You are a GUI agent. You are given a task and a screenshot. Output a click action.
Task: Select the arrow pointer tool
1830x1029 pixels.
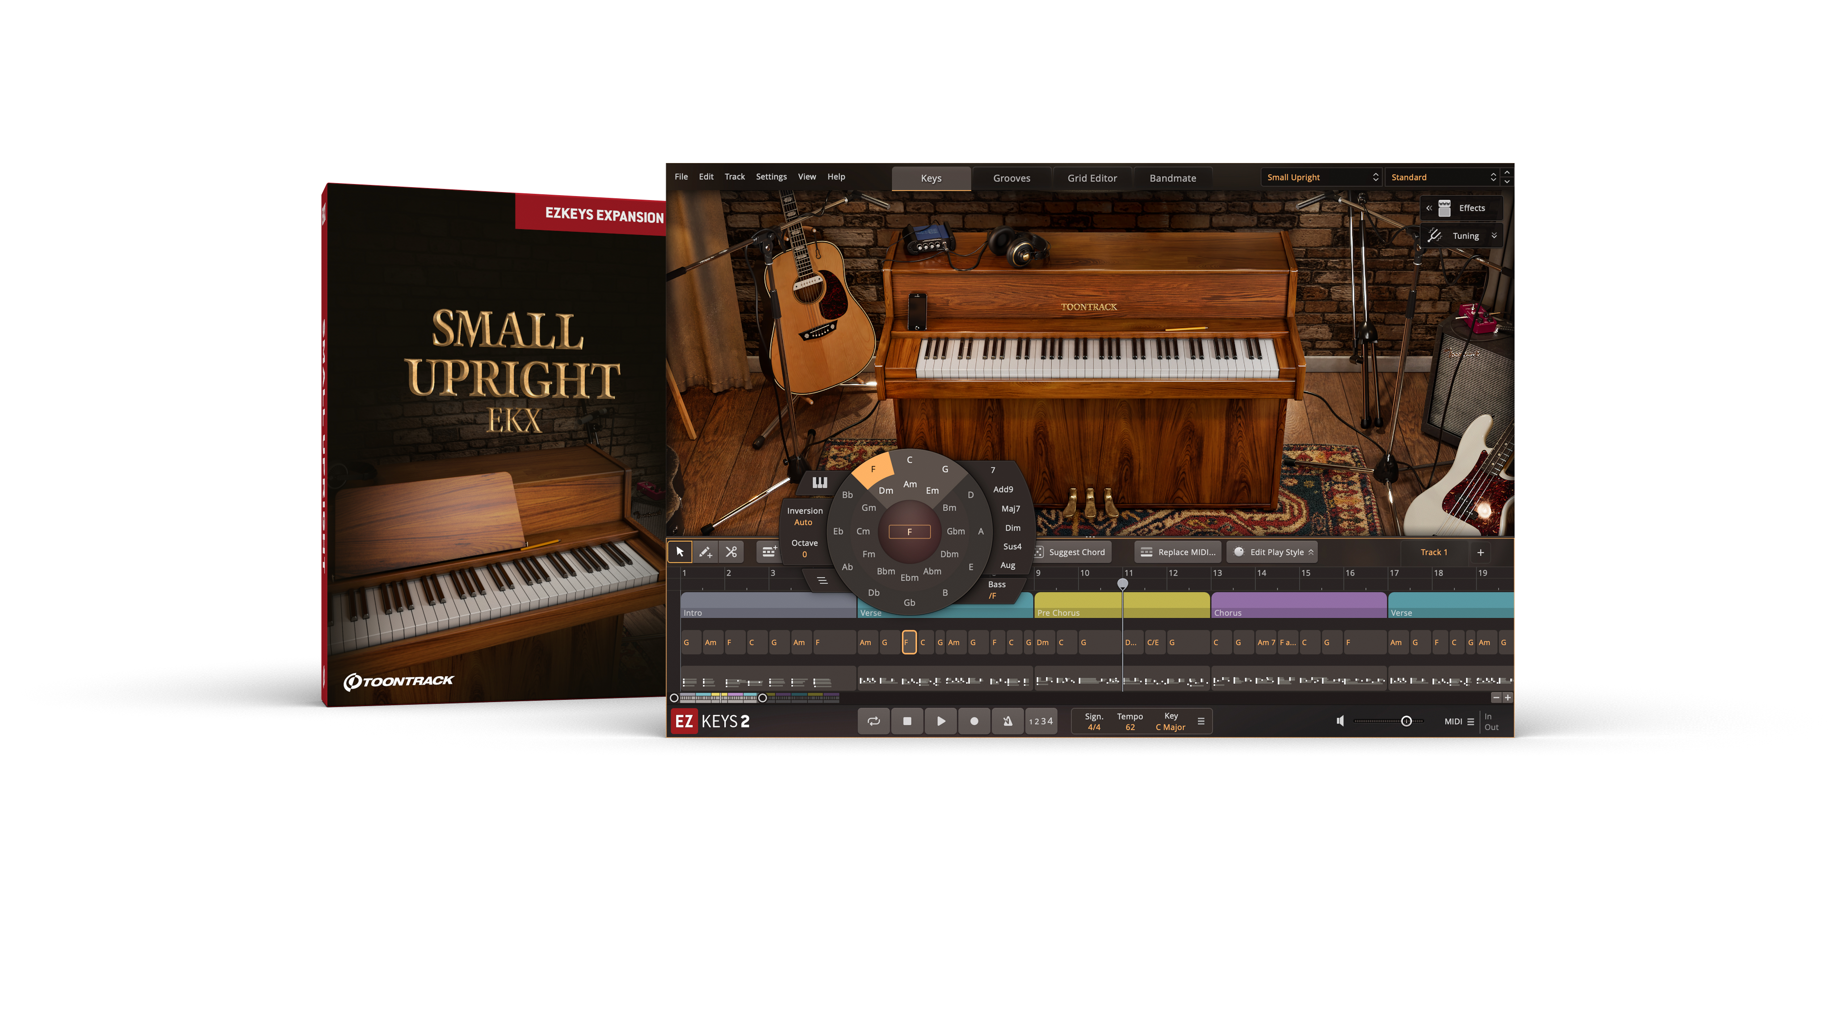point(680,552)
